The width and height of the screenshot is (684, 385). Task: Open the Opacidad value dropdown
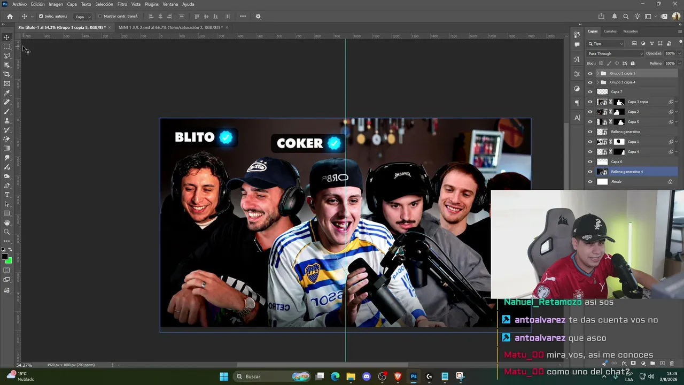[679, 53]
